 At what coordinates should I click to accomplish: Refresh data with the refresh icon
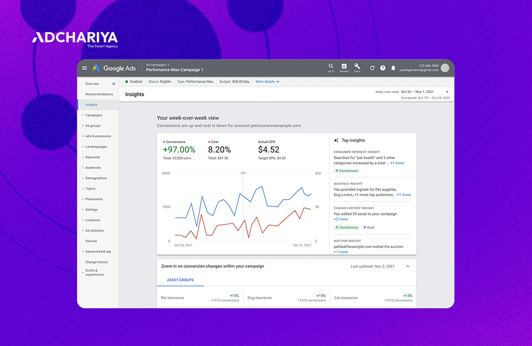(x=372, y=68)
